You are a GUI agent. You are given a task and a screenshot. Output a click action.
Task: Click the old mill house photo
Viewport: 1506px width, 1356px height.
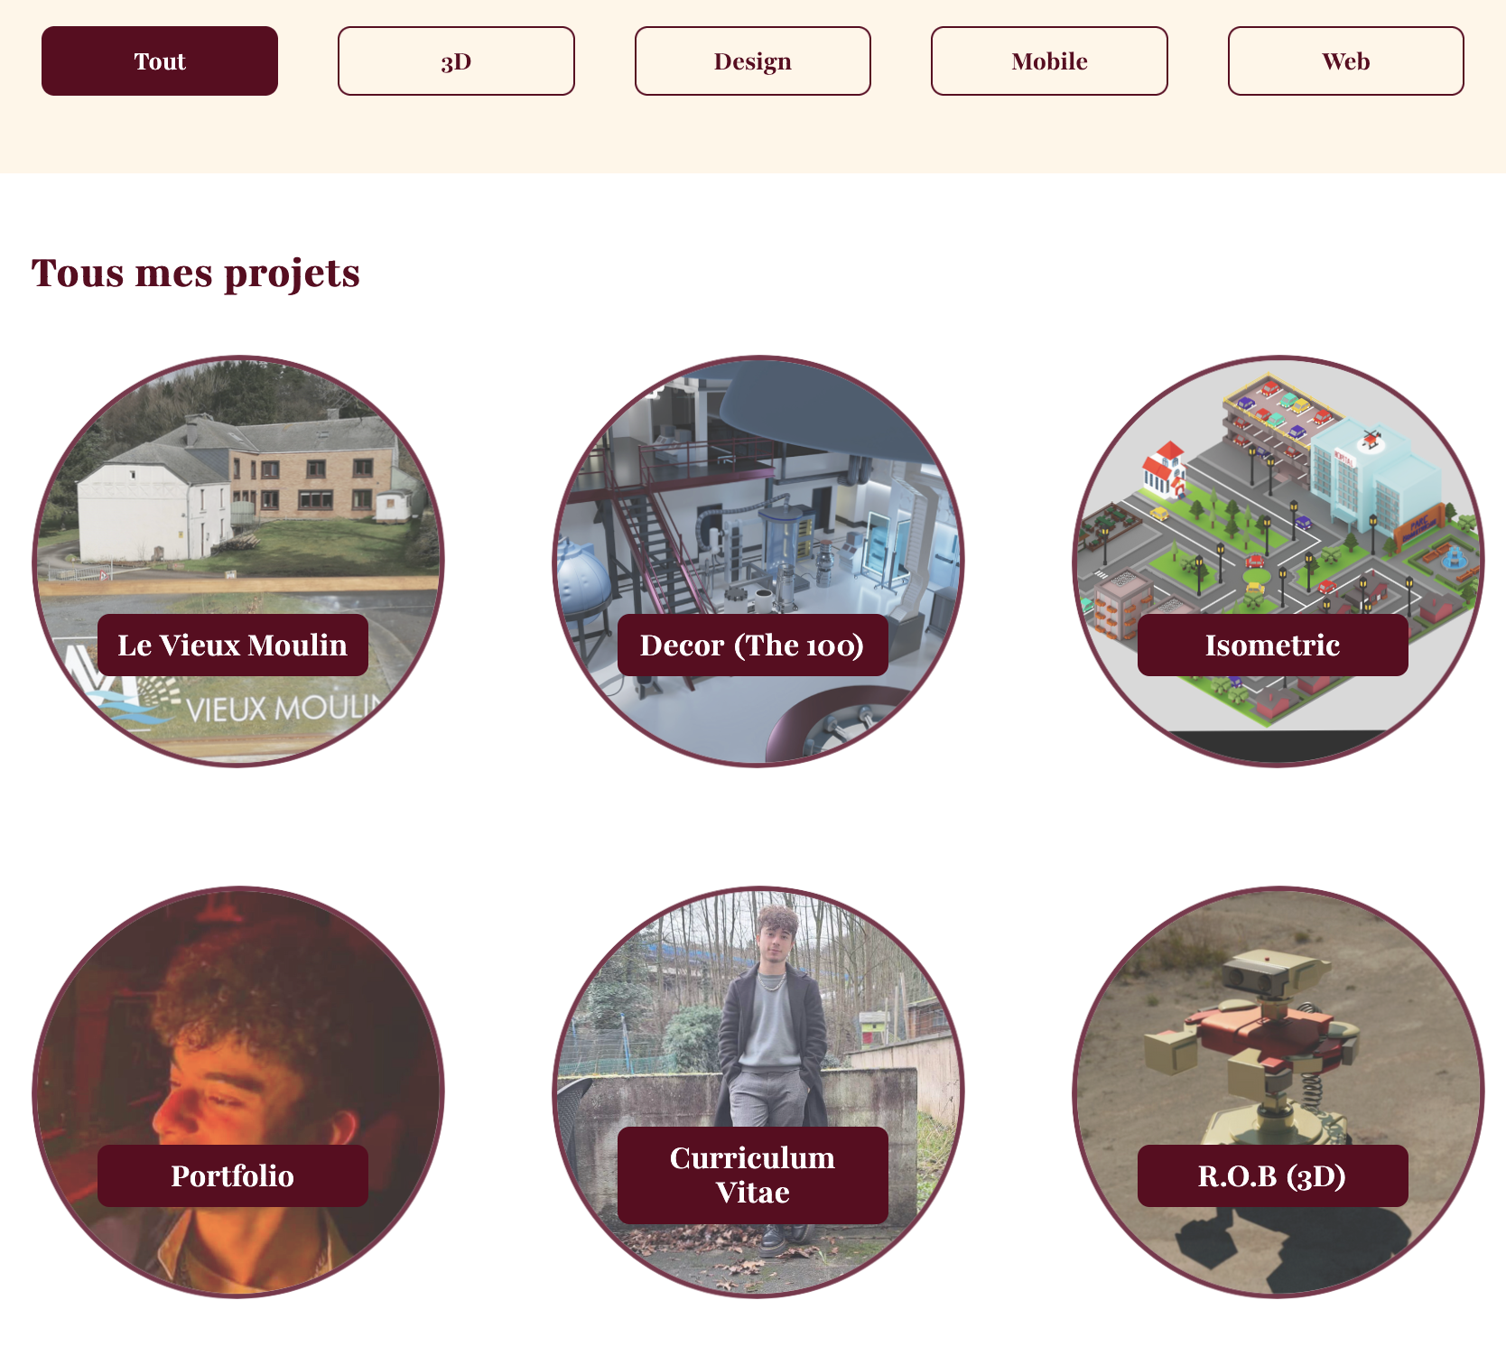tap(238, 488)
